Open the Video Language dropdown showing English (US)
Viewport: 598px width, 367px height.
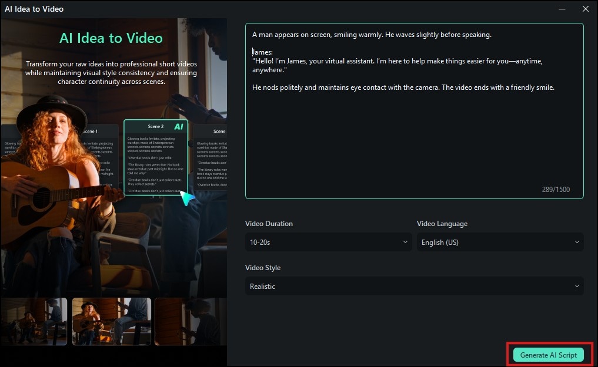[x=500, y=242]
